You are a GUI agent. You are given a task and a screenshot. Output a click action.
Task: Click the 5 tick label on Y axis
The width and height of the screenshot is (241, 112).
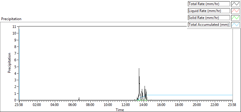click(x=15, y=67)
